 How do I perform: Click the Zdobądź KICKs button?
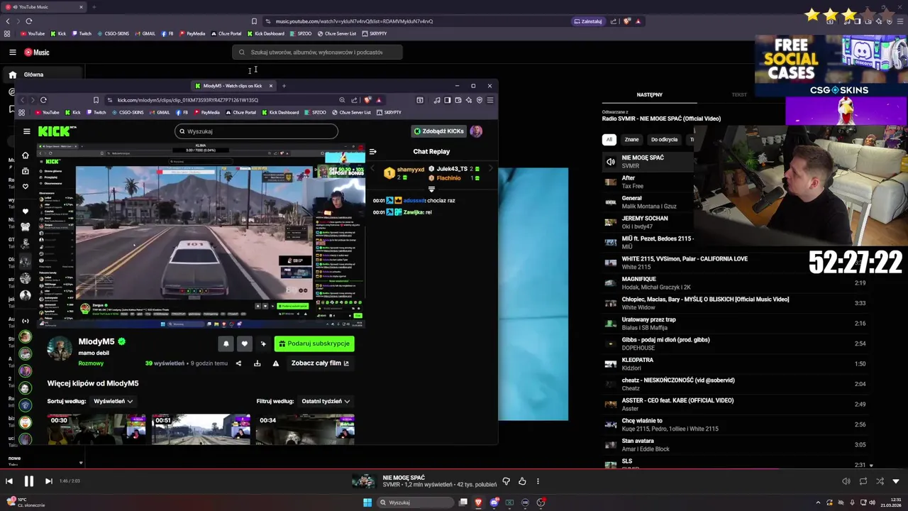point(438,131)
